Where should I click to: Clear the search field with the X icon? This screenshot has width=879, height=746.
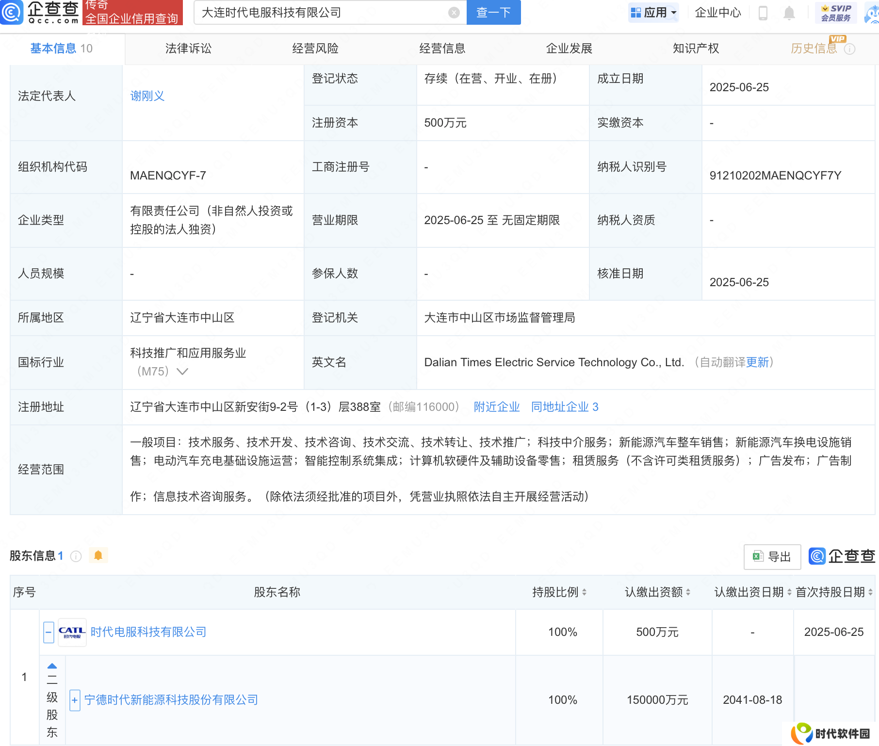click(x=454, y=13)
